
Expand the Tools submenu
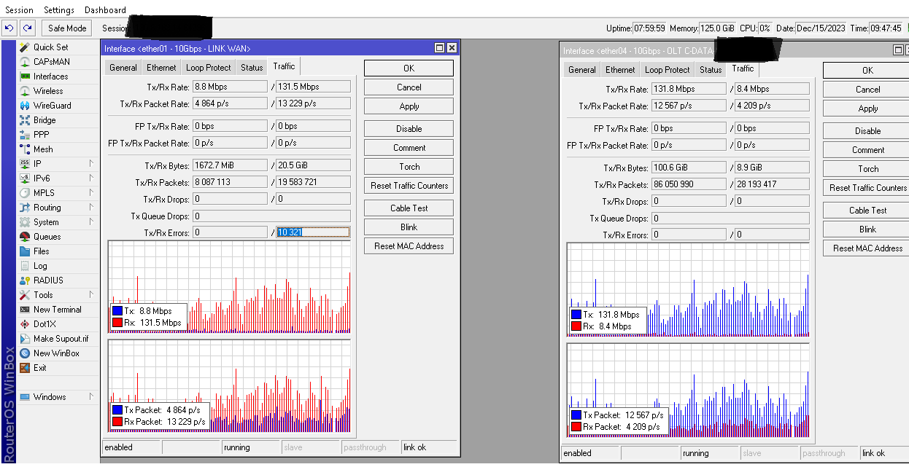[58, 295]
